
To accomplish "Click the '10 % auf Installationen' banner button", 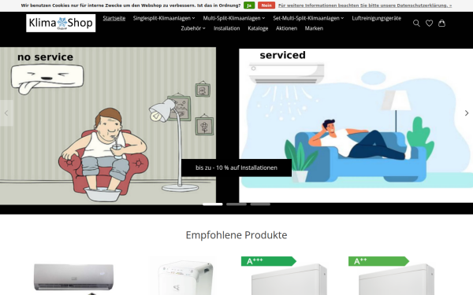I will 236,168.
